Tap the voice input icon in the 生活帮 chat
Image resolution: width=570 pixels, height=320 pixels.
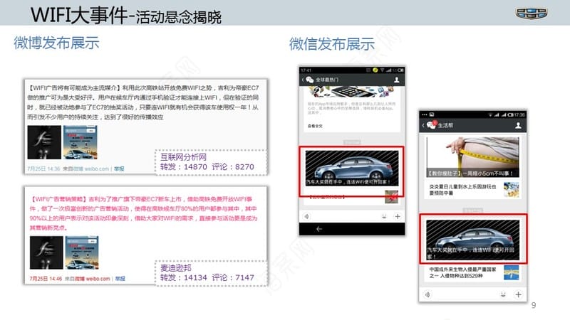tap(427, 294)
